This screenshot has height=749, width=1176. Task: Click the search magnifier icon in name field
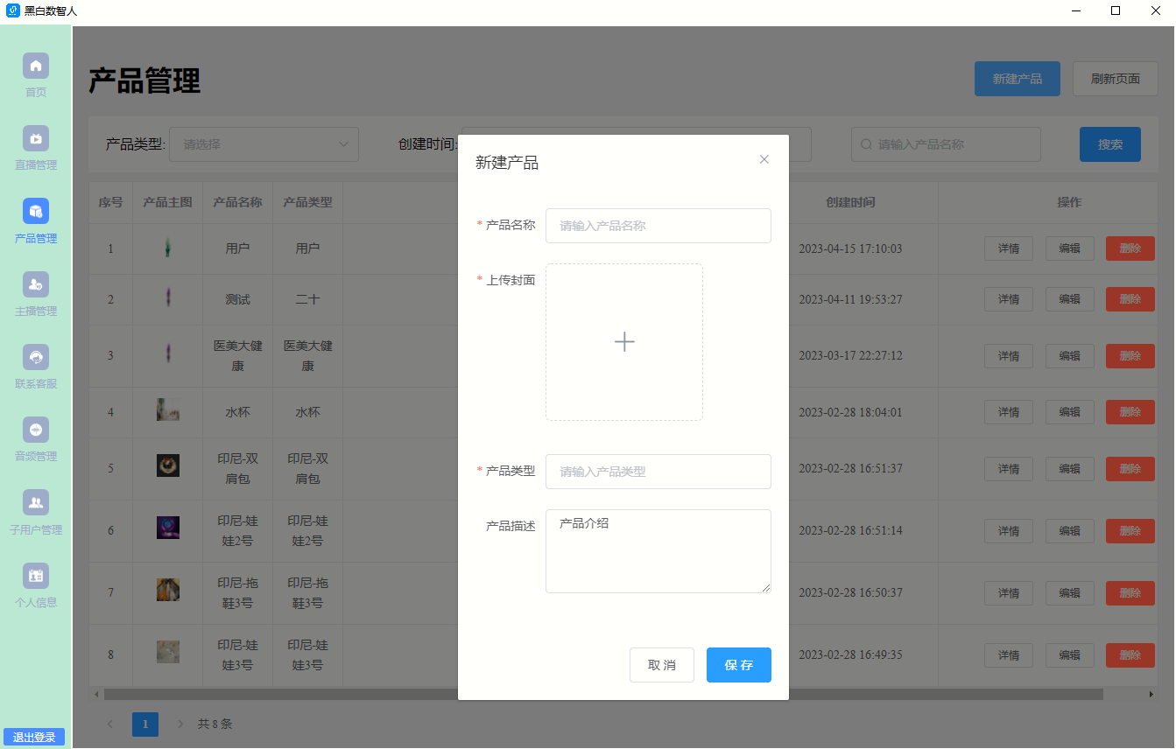[x=867, y=144]
